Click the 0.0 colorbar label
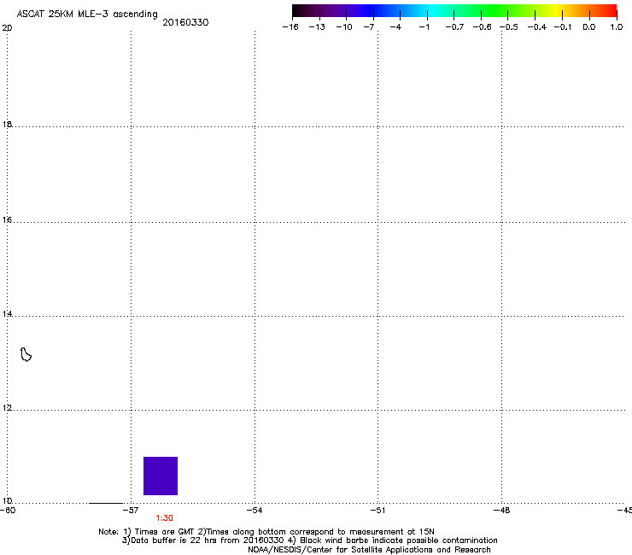The height and width of the screenshot is (555, 632). click(589, 27)
